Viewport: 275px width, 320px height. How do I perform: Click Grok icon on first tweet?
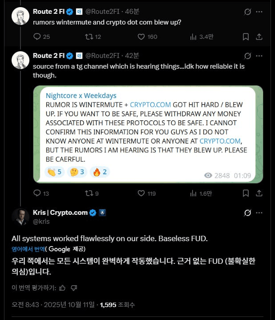[248, 12]
